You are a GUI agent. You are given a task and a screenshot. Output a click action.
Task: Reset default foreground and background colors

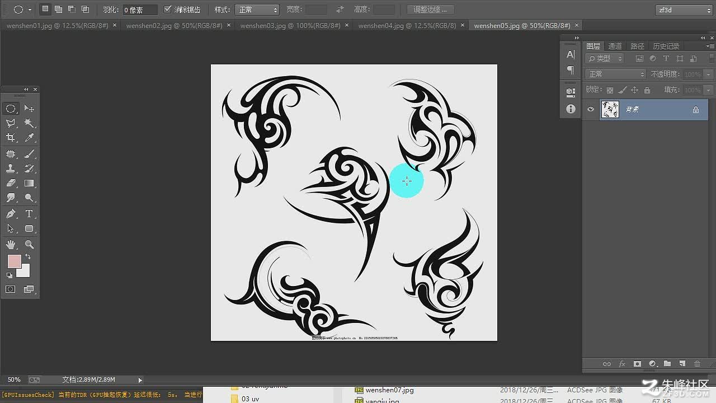pos(10,275)
